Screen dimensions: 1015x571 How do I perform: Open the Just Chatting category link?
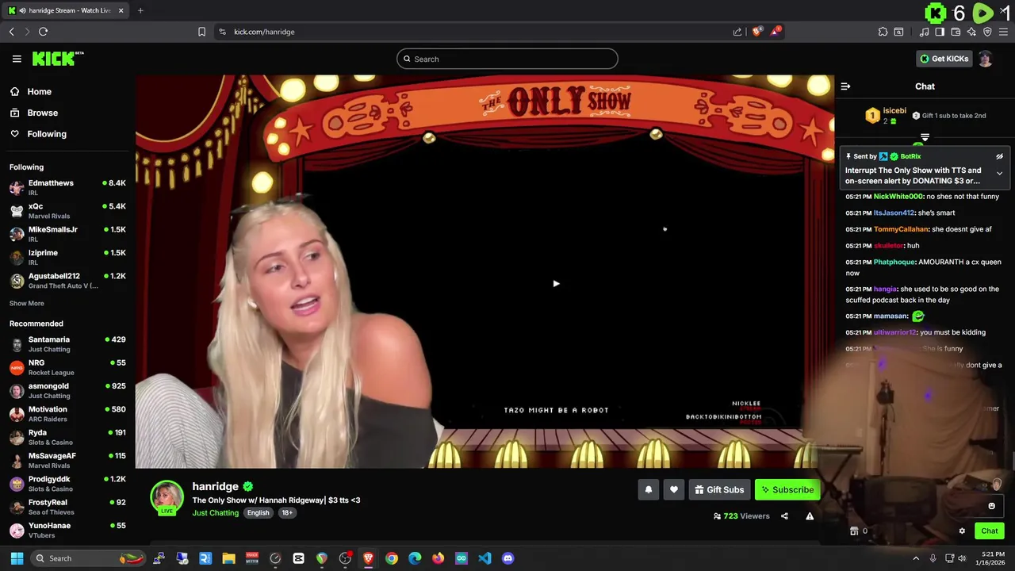pyautogui.click(x=215, y=513)
